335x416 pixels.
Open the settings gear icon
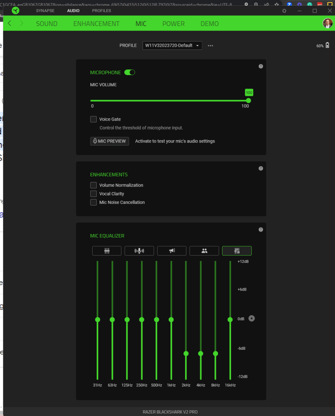284,11
